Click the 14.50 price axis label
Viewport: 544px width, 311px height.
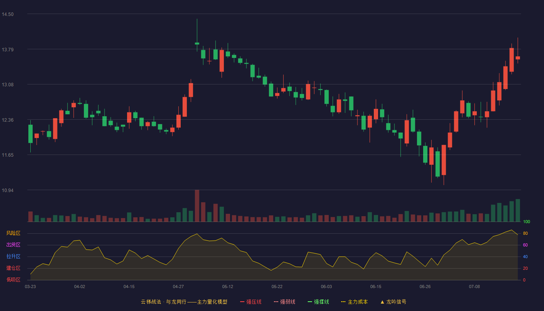tap(8, 14)
